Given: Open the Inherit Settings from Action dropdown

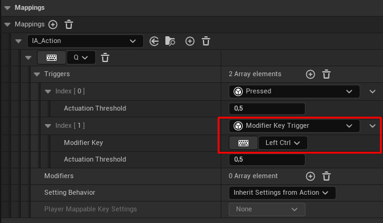Looking at the screenshot, I should click(x=282, y=193).
